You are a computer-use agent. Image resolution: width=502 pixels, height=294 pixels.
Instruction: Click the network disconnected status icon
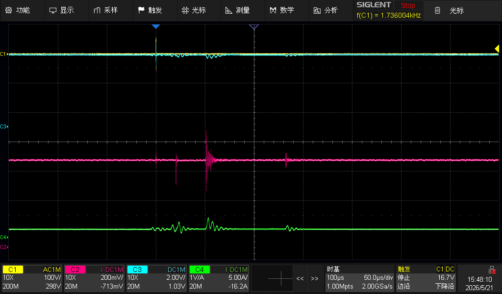tap(492, 270)
